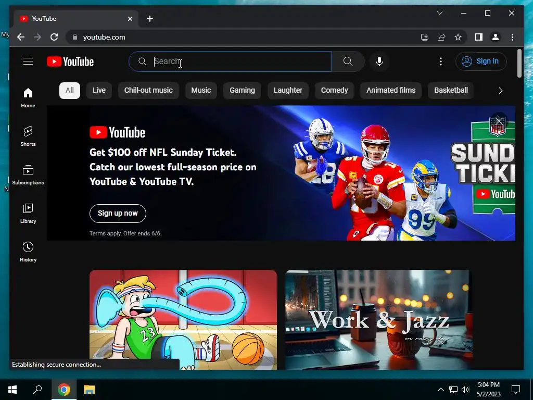
Task: Show more category chips with right arrow
Action: 500,91
